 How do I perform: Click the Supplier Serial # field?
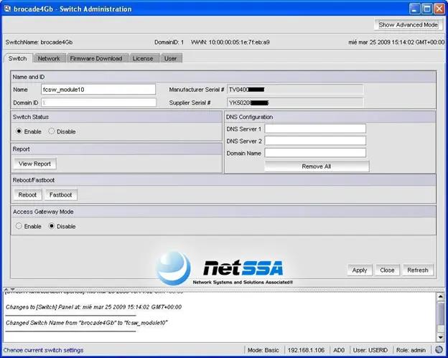tap(295, 103)
